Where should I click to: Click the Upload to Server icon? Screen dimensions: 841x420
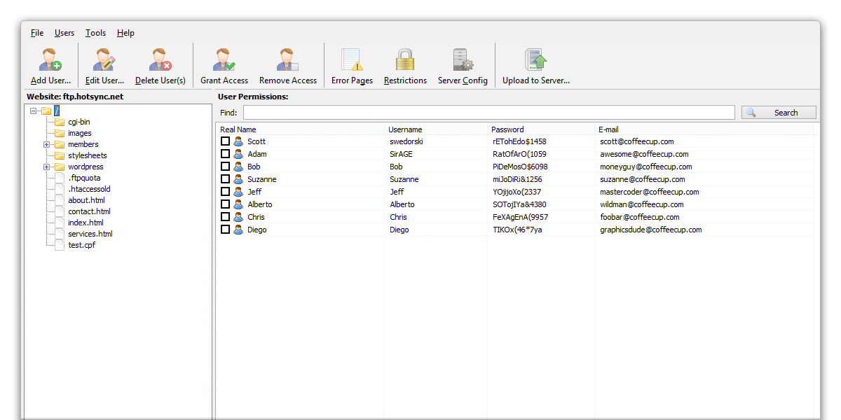click(536, 59)
